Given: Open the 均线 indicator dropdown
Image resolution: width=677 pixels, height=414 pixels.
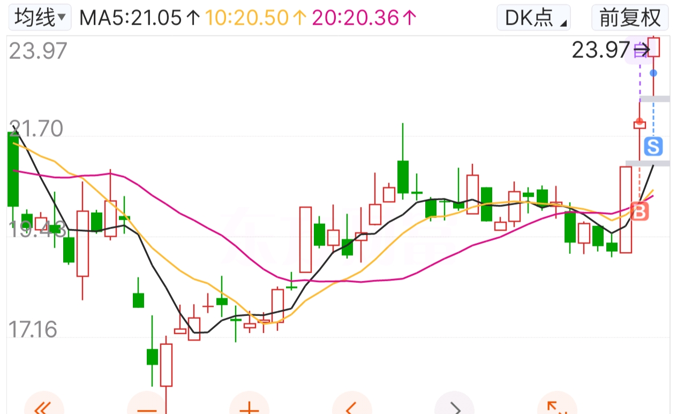Looking at the screenshot, I should click(40, 18).
